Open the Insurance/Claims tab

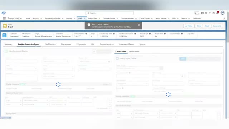(126, 44)
